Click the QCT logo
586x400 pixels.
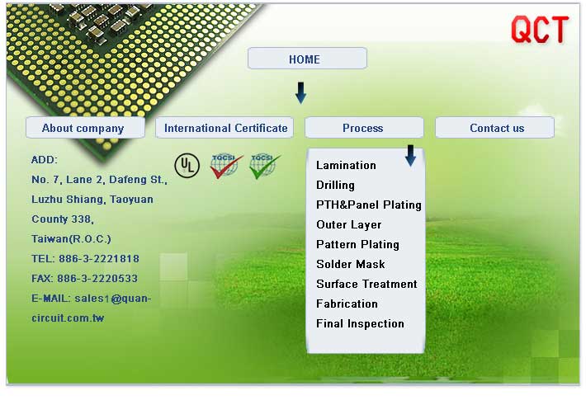pyautogui.click(x=540, y=30)
